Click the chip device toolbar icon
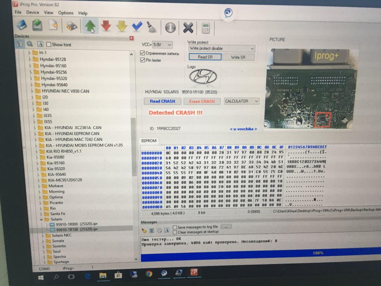 71,26
